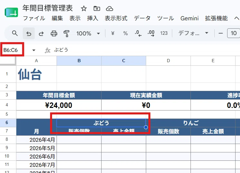Open the ツール menu
240x173 pixels.
(165, 18)
